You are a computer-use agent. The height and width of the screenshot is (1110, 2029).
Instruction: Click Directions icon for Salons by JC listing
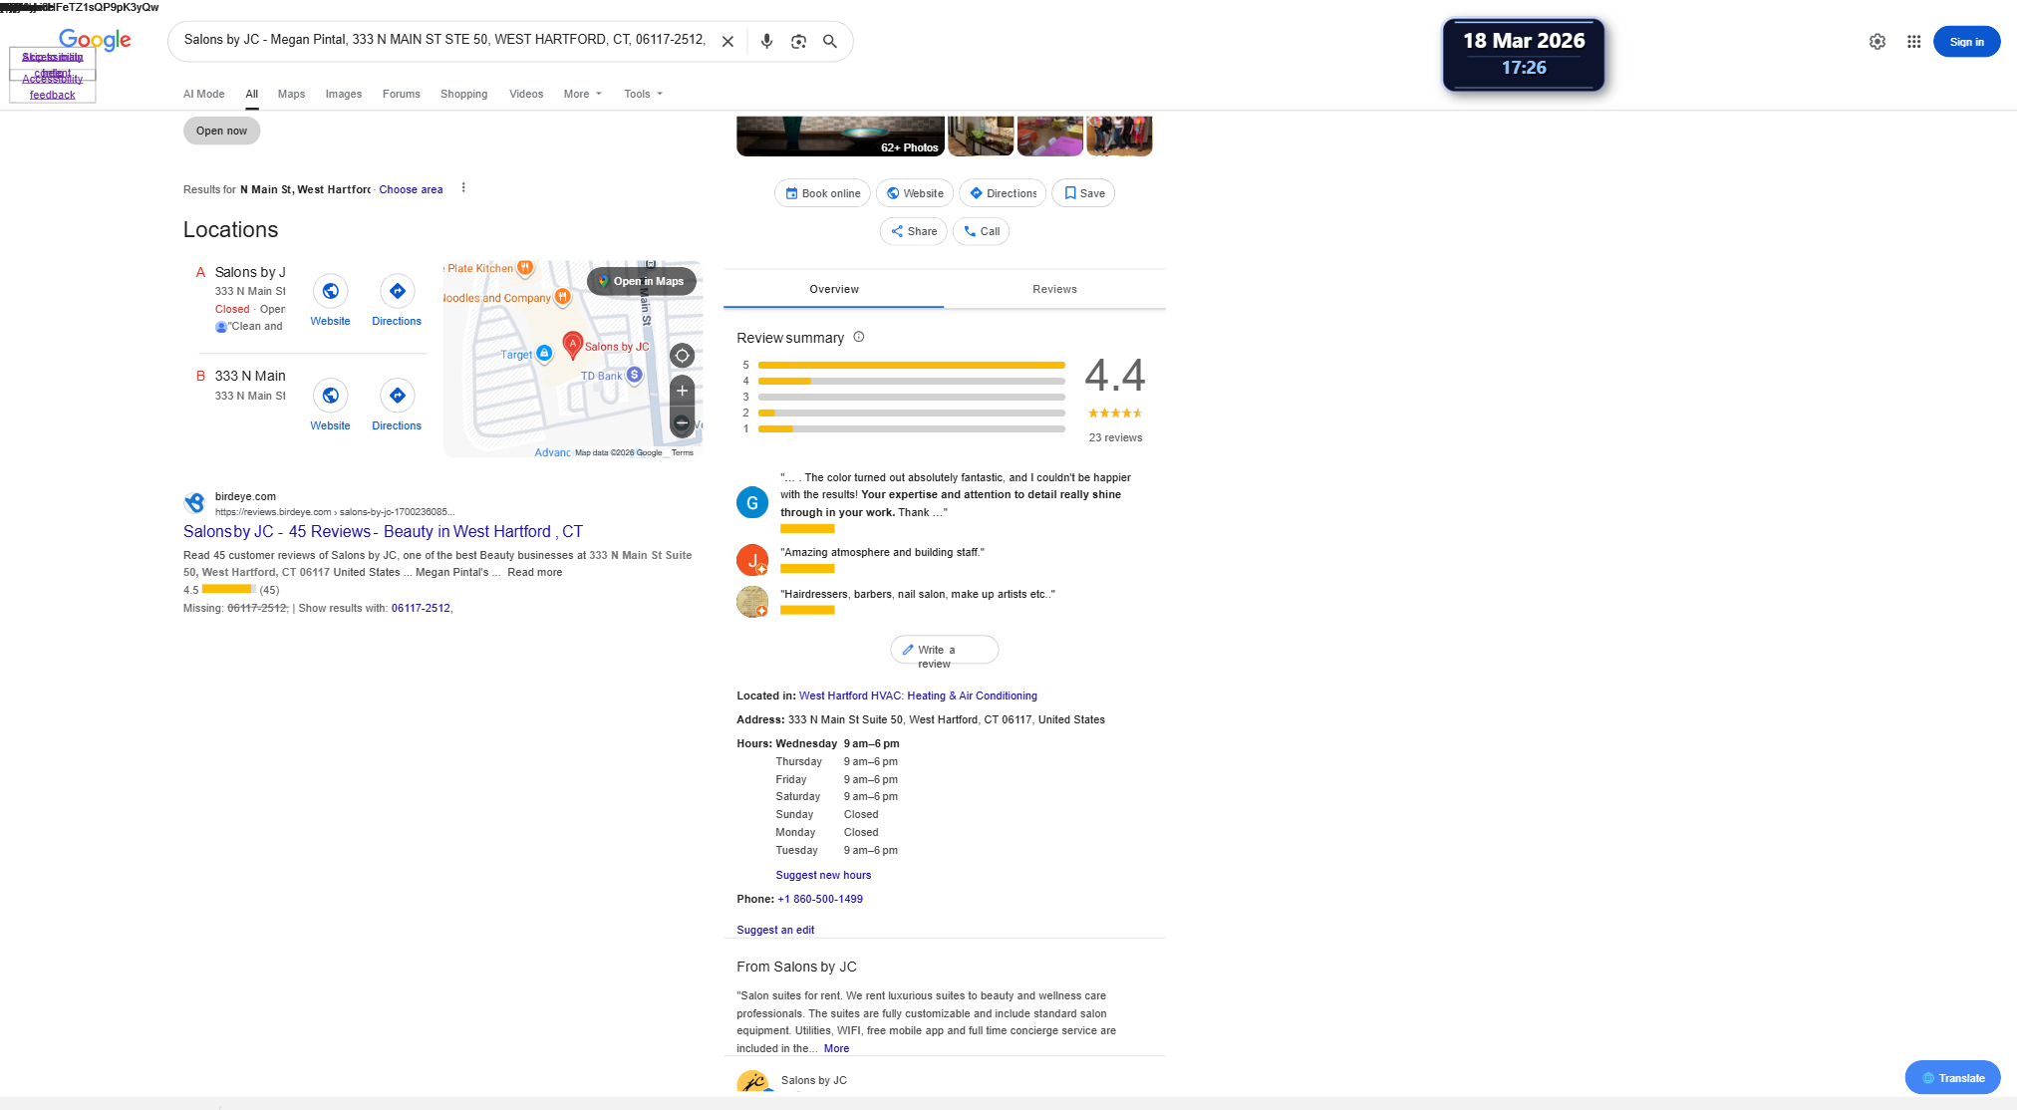coord(397,292)
